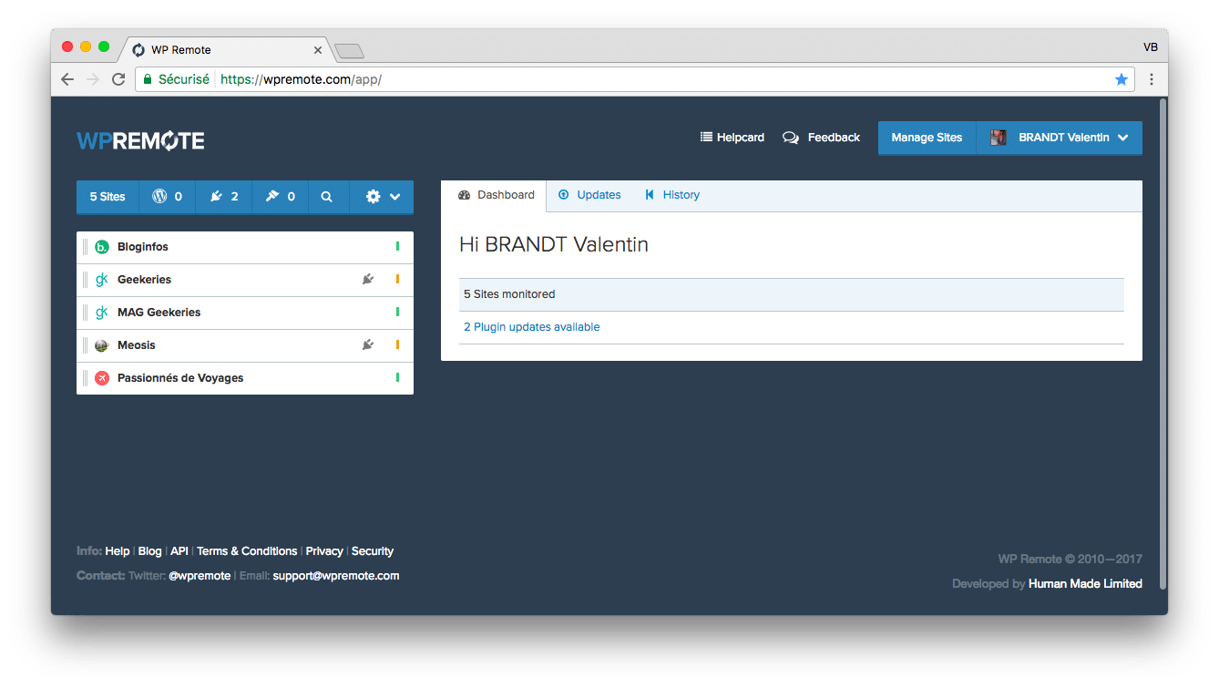Click the 5 Sites button
The height and width of the screenshot is (688, 1219).
[108, 196]
